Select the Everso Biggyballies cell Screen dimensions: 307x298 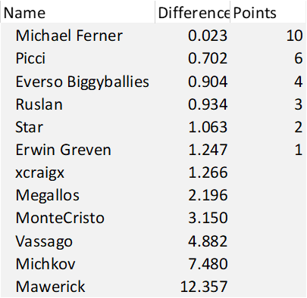tap(78, 81)
